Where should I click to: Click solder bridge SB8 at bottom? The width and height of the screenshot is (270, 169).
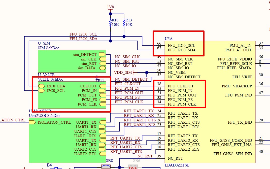[x=106, y=166]
